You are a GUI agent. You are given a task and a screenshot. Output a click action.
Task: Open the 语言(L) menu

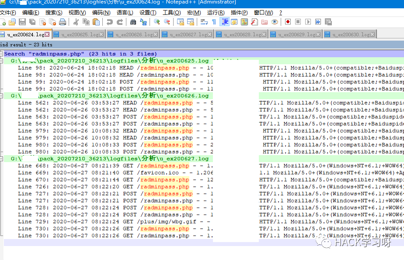125,13
